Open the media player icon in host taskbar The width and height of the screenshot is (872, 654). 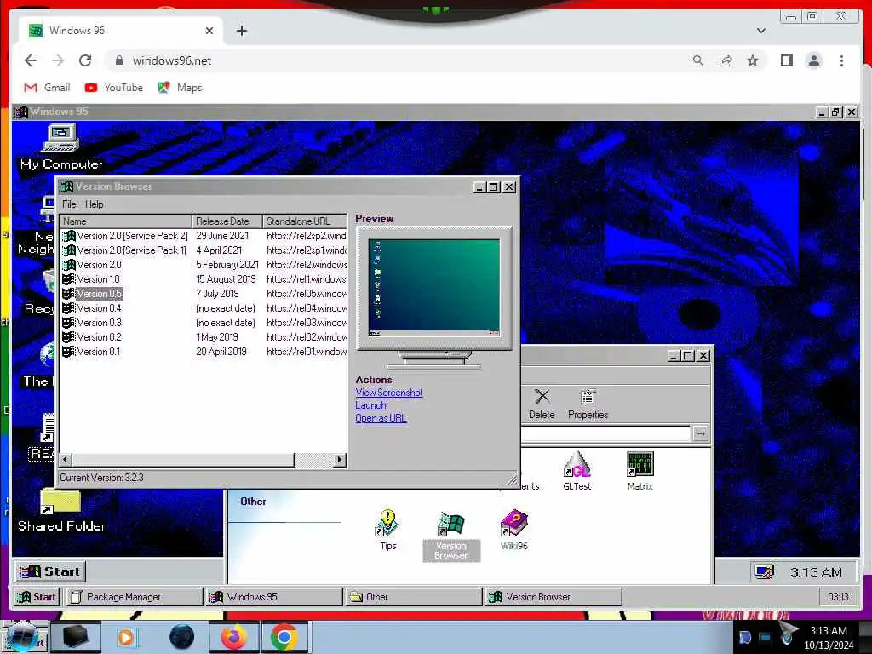click(126, 637)
